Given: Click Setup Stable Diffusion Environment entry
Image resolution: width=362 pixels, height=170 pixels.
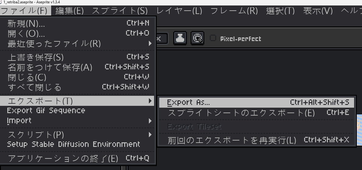Looking at the screenshot, I should [73, 144].
